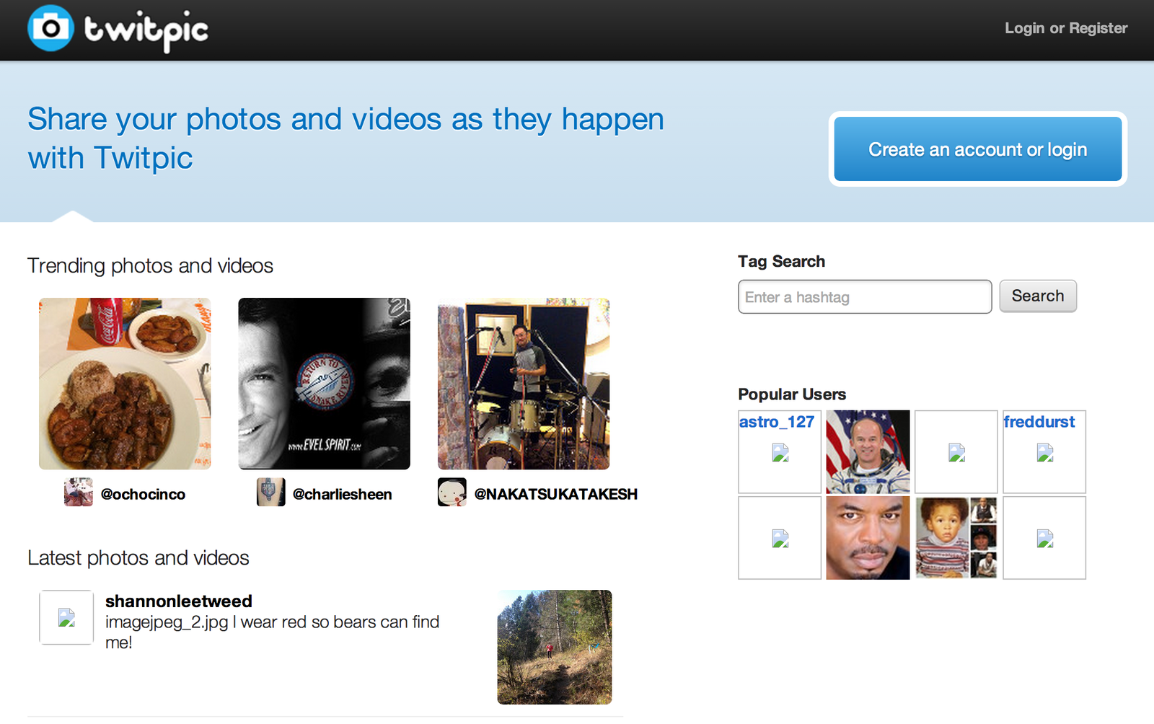This screenshot has height=724, width=1154.
Task: Select astro_127 popular user tile
Action: (x=780, y=452)
